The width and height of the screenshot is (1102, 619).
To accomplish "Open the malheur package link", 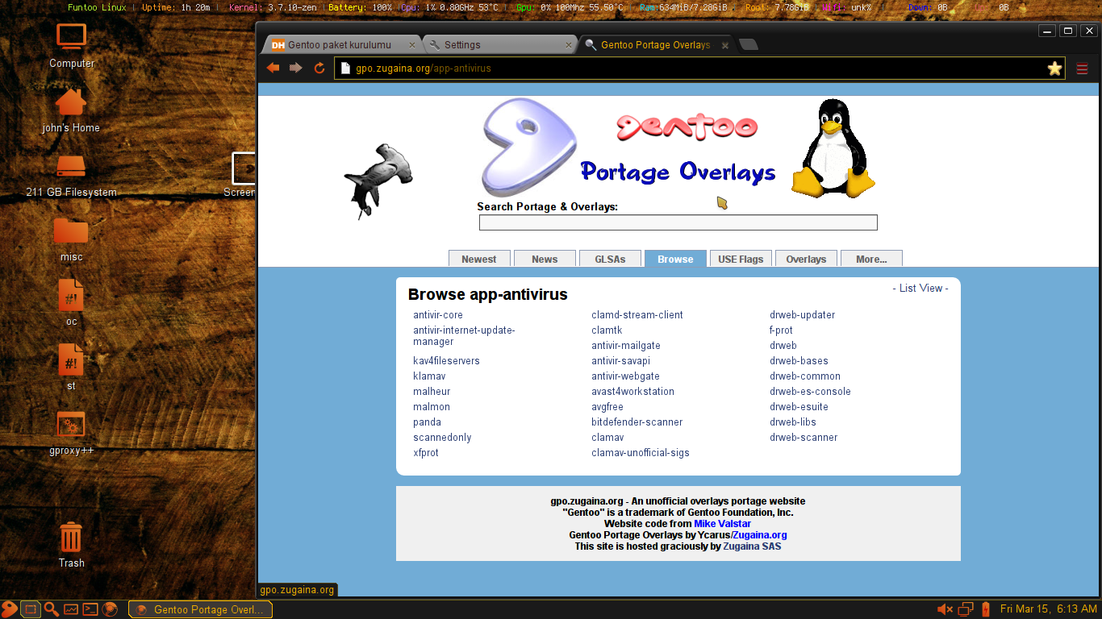I will [432, 392].
